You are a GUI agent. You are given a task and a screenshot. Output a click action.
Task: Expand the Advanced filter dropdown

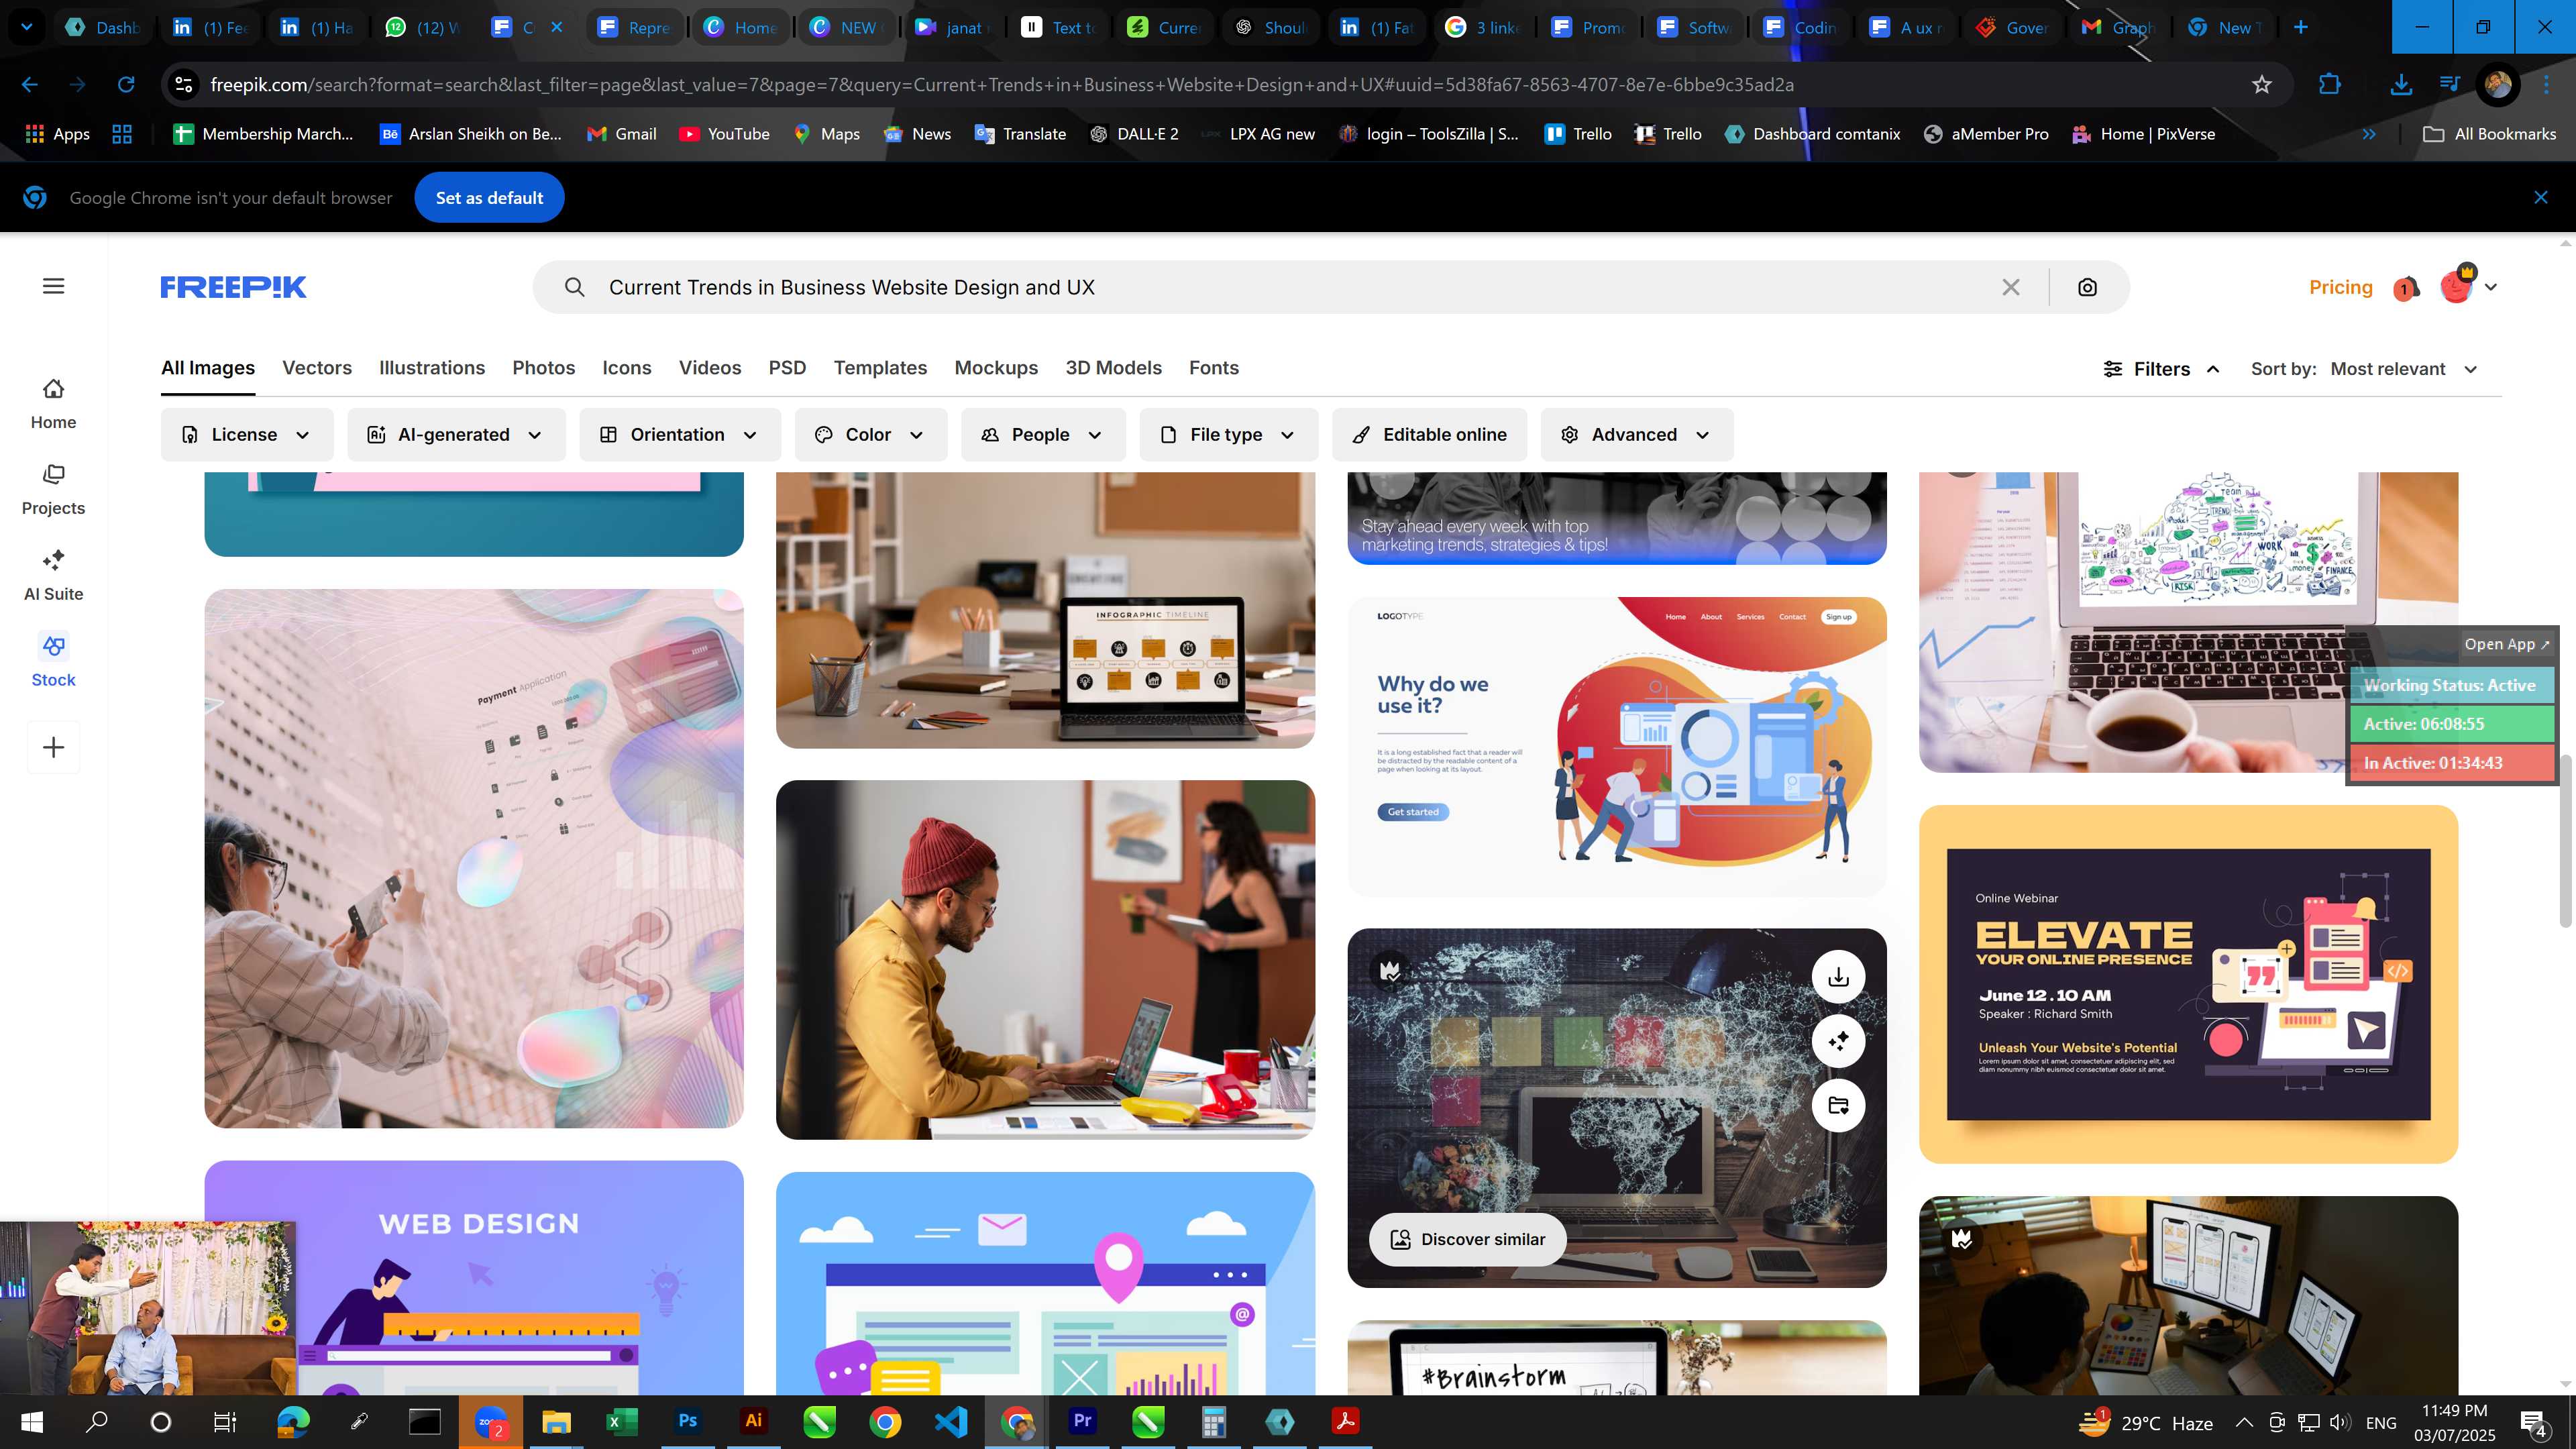tap(1636, 434)
